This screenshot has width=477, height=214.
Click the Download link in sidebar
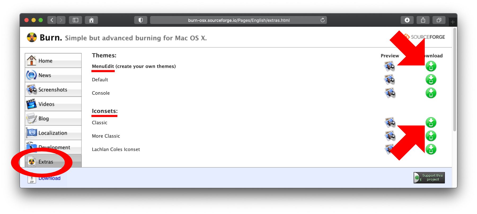point(49,178)
